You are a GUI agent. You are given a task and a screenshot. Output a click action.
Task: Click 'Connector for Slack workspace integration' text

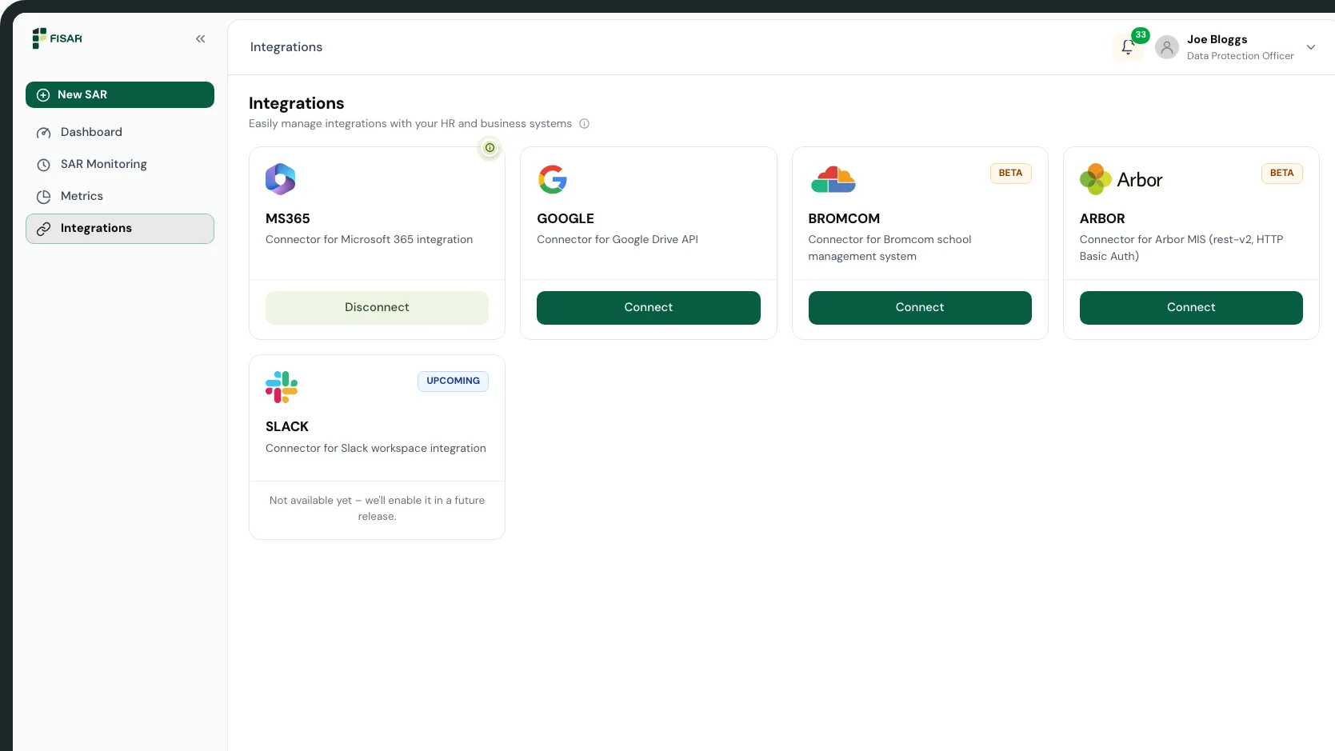click(376, 449)
